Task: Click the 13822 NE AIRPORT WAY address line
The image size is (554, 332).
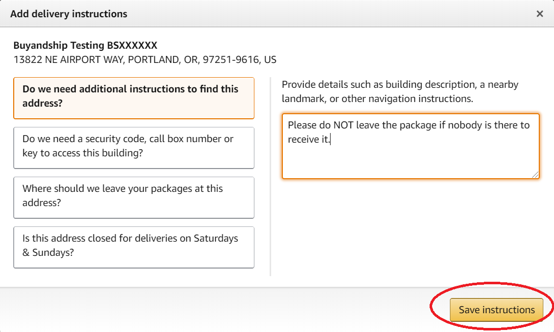Action: (x=145, y=60)
